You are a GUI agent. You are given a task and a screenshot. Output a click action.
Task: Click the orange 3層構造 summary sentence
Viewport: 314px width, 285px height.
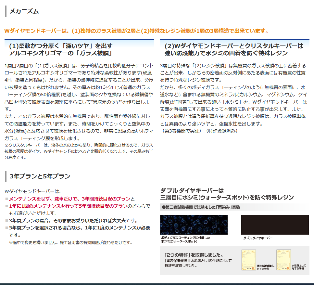coord(136,31)
